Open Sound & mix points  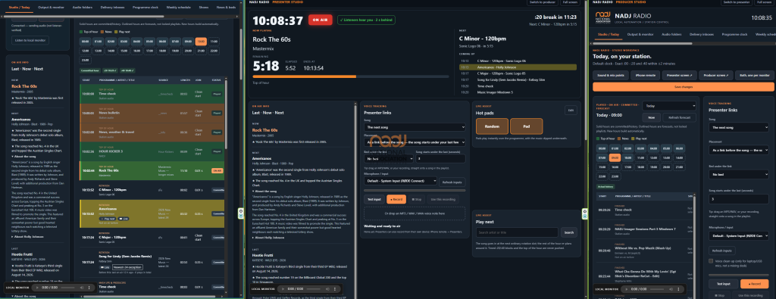pyautogui.click(x=610, y=75)
